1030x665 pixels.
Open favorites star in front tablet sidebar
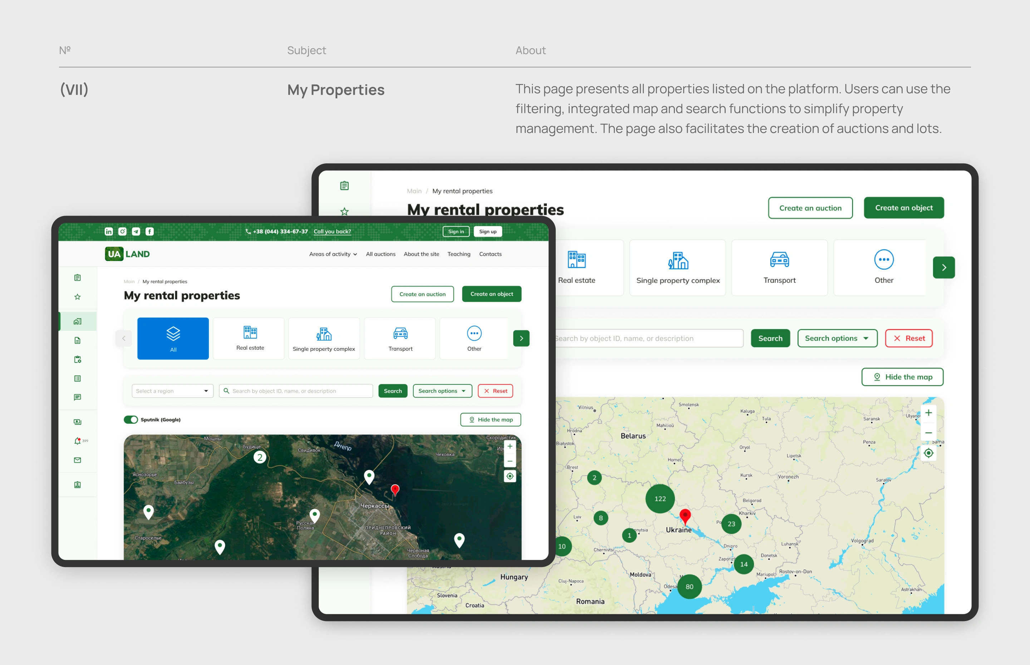click(78, 297)
